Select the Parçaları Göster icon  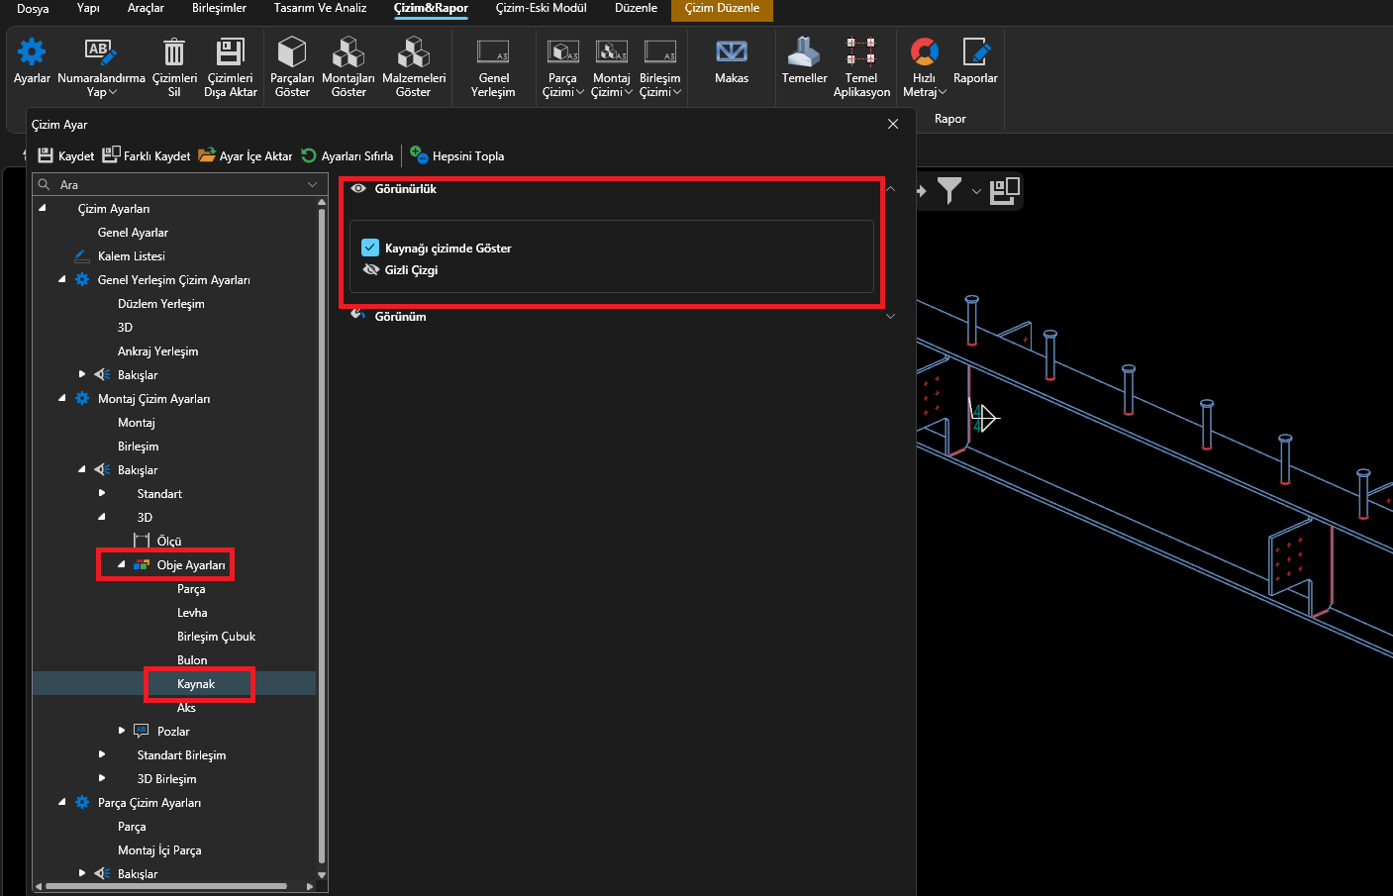(292, 54)
